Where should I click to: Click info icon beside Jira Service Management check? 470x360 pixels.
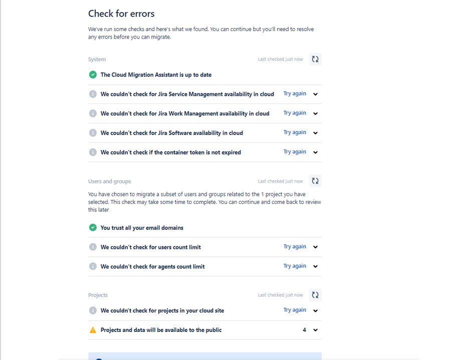pyautogui.click(x=93, y=94)
